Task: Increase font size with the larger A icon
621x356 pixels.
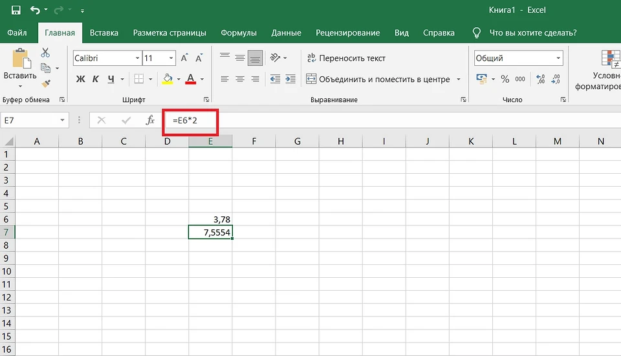Action: [184, 58]
